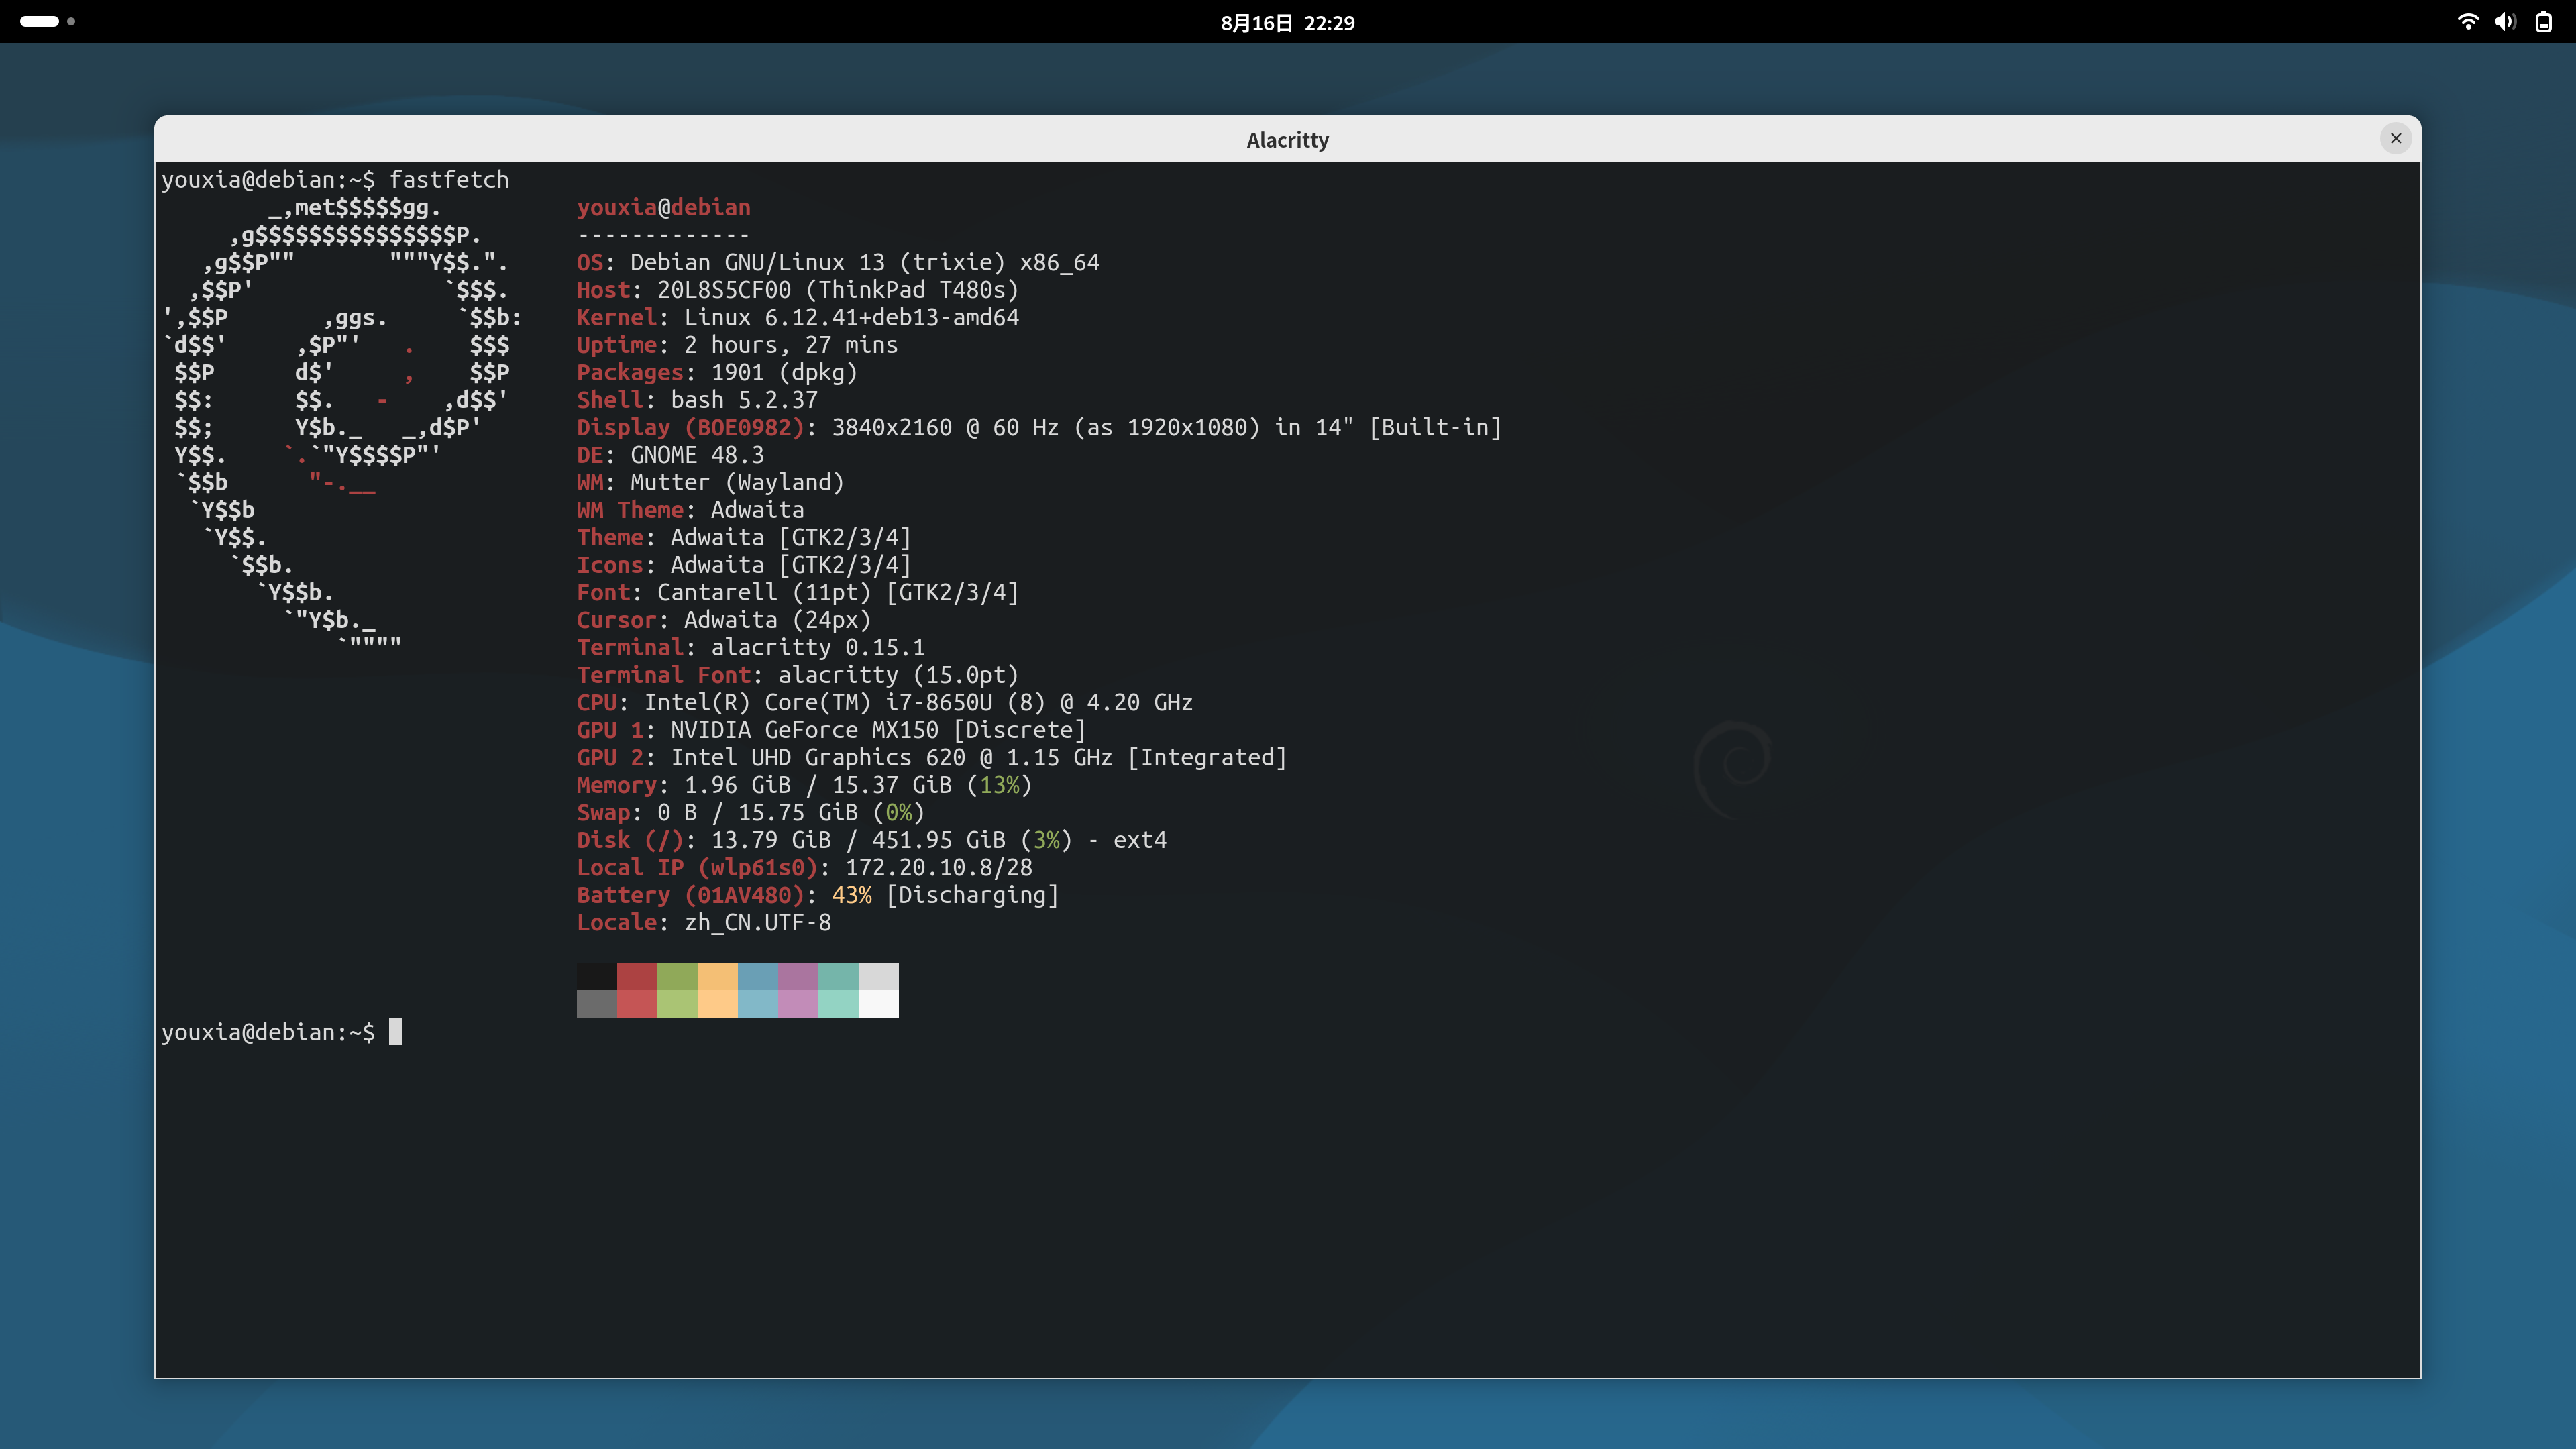Screen dimensions: 2576x1449
Task: Click the OS line 'Debian GNU/Linux 13 (trixie)'
Action: pos(838,262)
